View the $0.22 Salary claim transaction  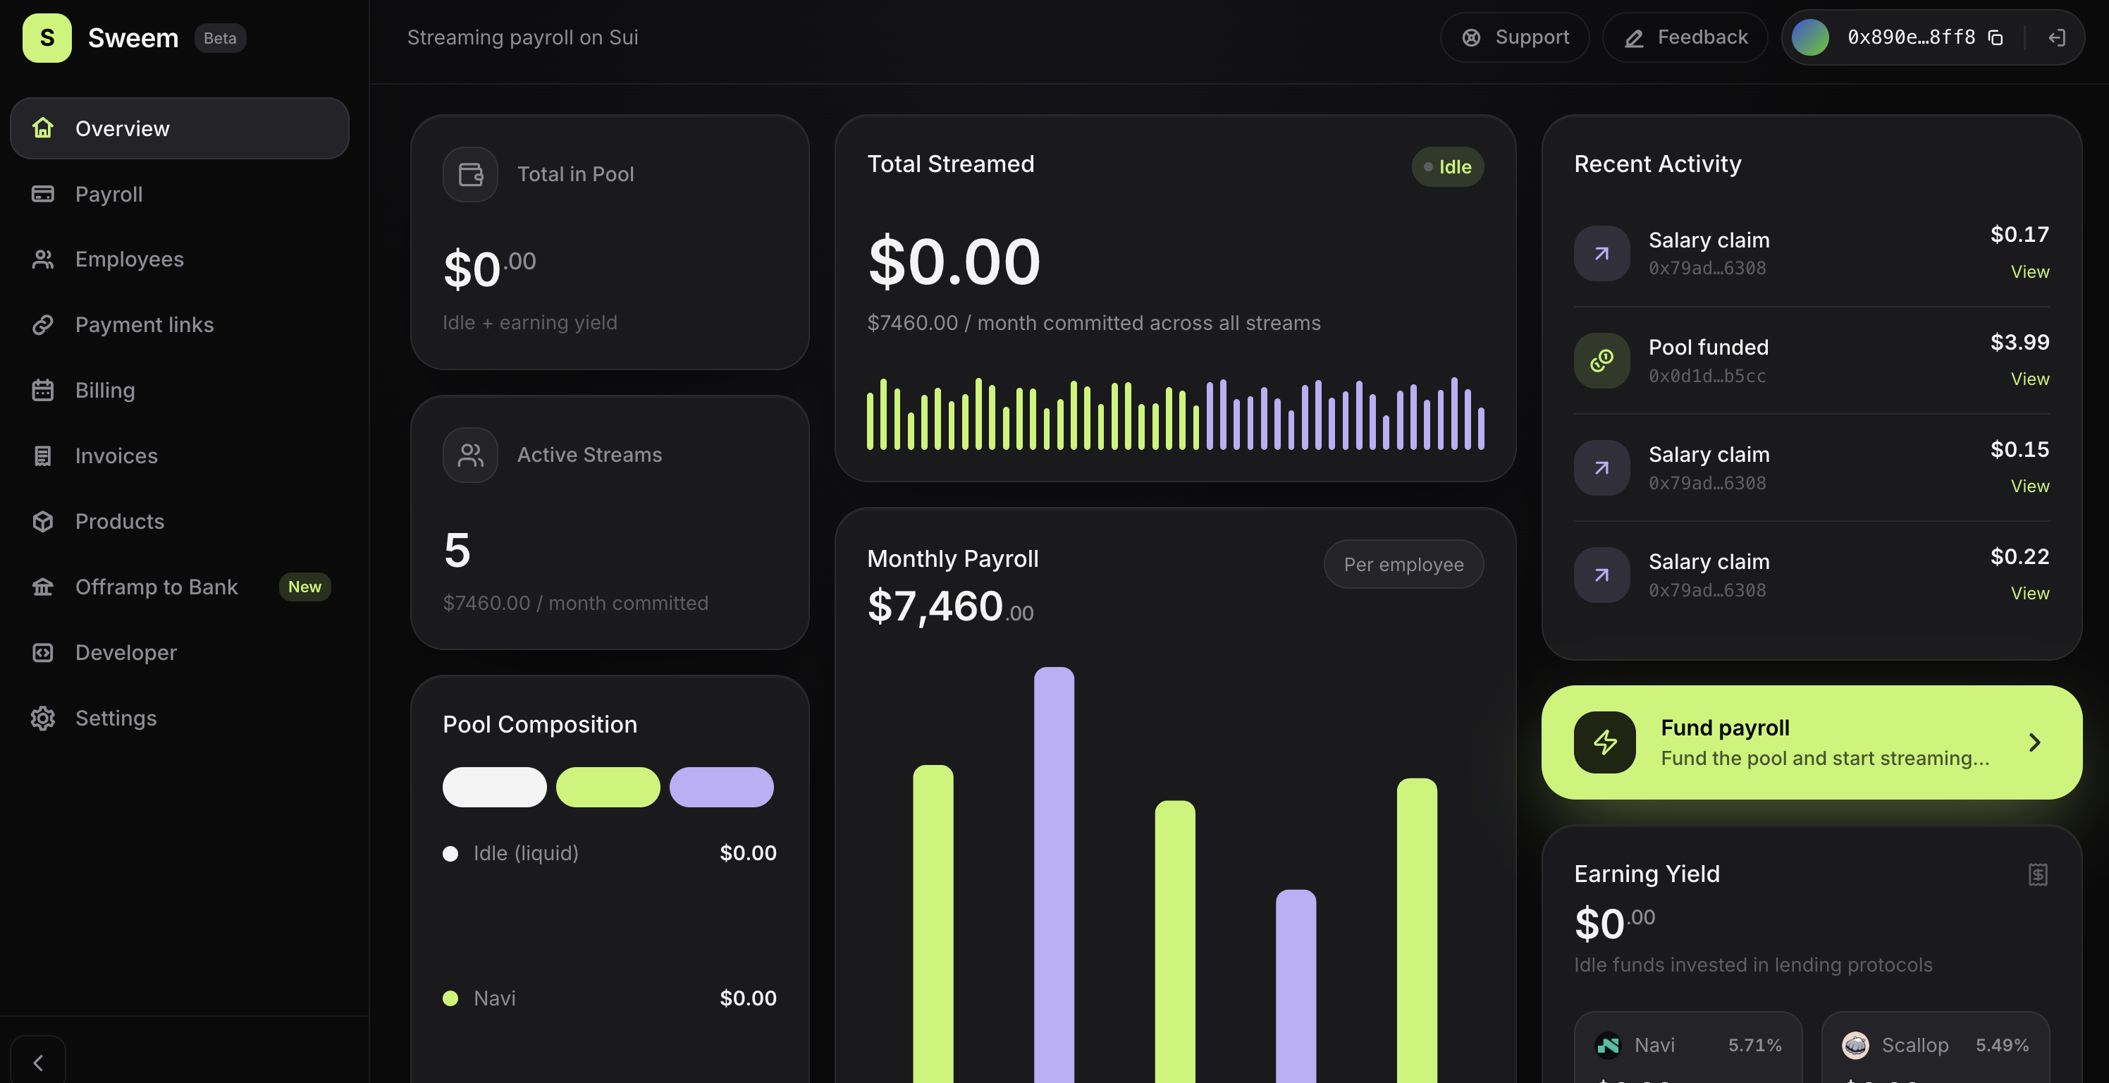[2029, 594]
